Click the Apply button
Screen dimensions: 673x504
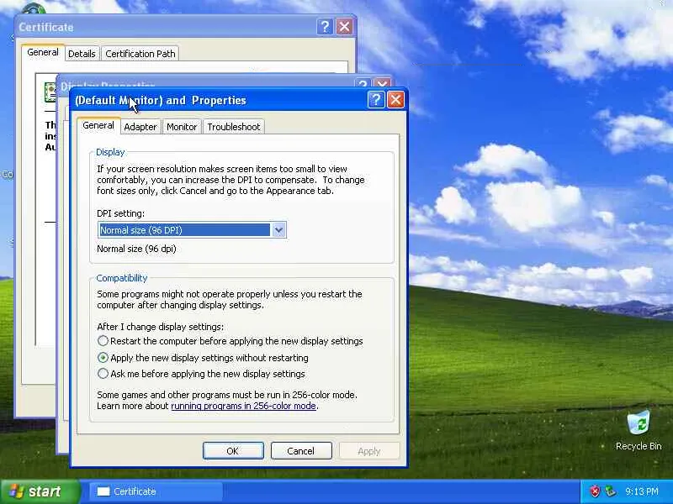pos(369,451)
